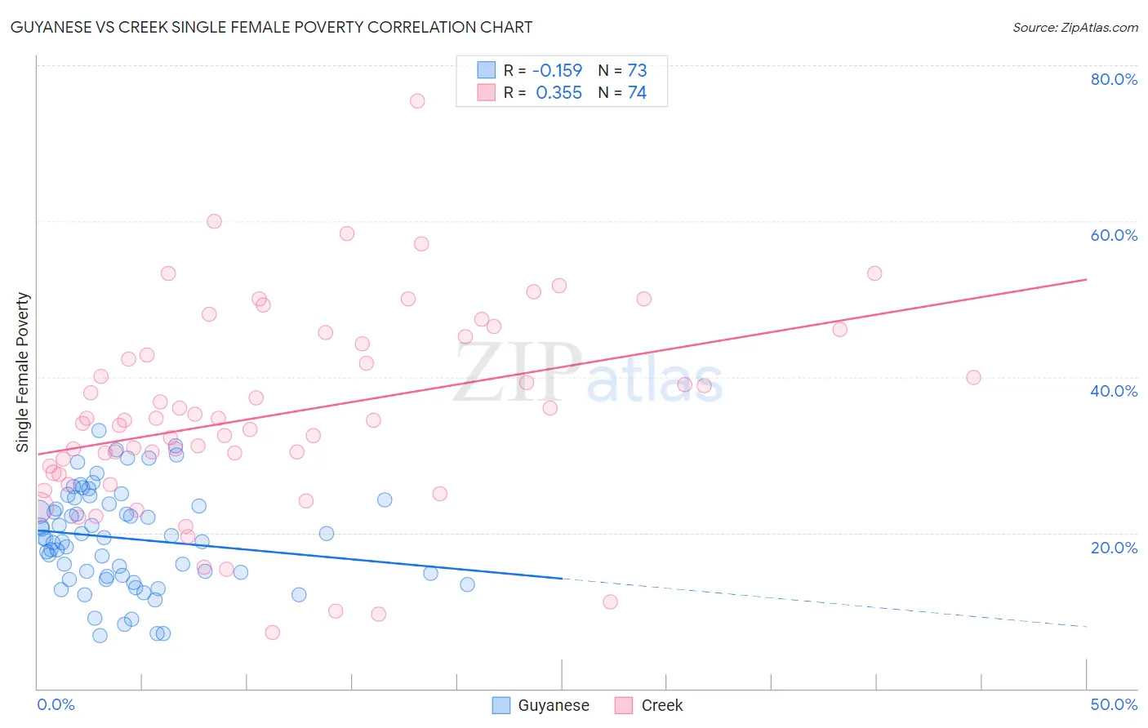Click the Guyanese blue legend swatch at bottom
The width and height of the screenshot is (1148, 728).
tap(501, 705)
